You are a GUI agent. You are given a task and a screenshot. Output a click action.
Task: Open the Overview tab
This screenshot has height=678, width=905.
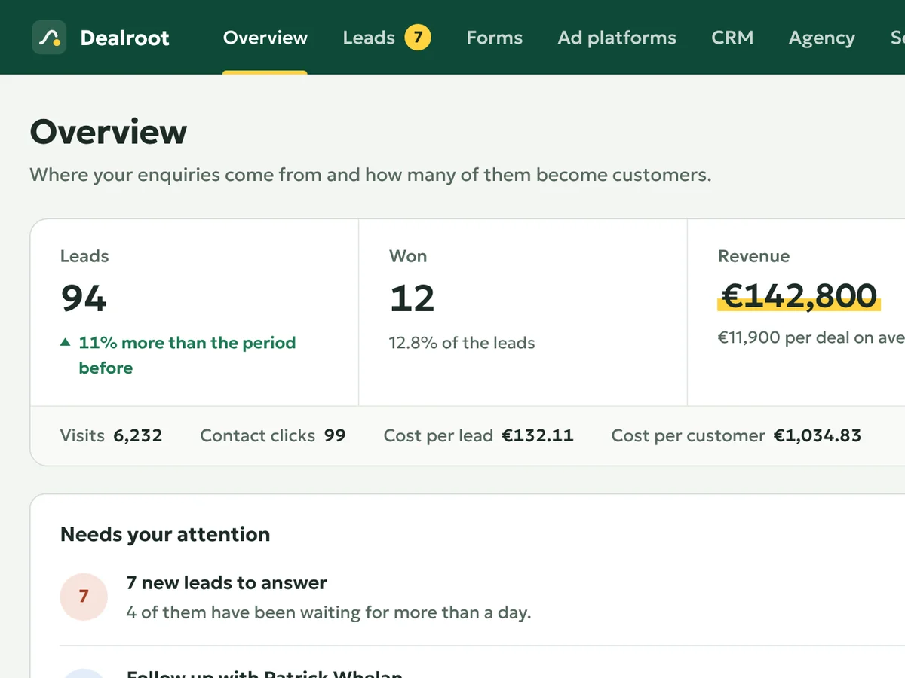(265, 38)
